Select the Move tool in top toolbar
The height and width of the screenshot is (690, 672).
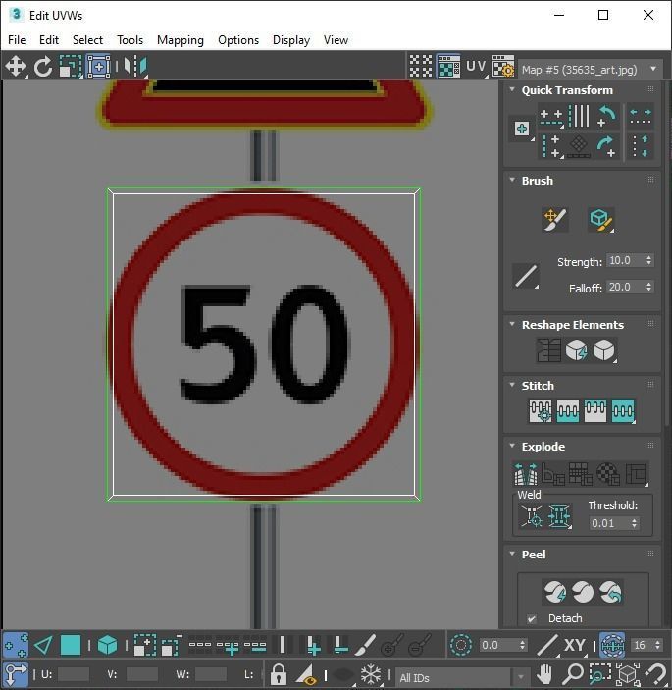16,67
